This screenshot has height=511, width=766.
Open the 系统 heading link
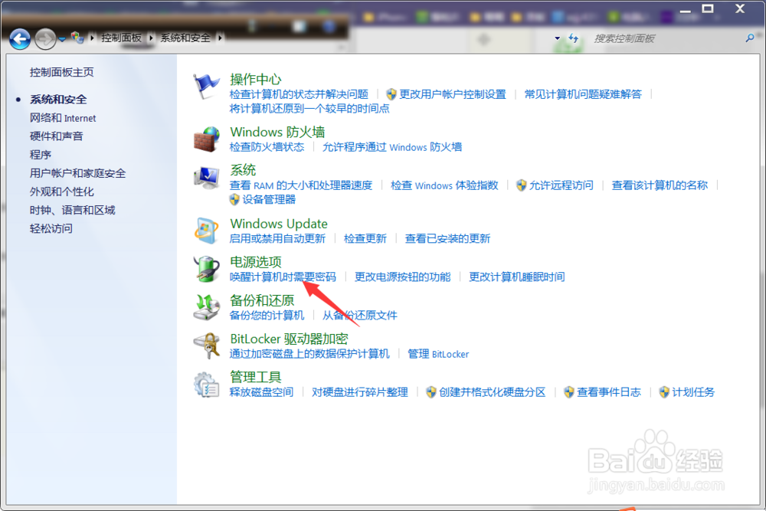243,170
